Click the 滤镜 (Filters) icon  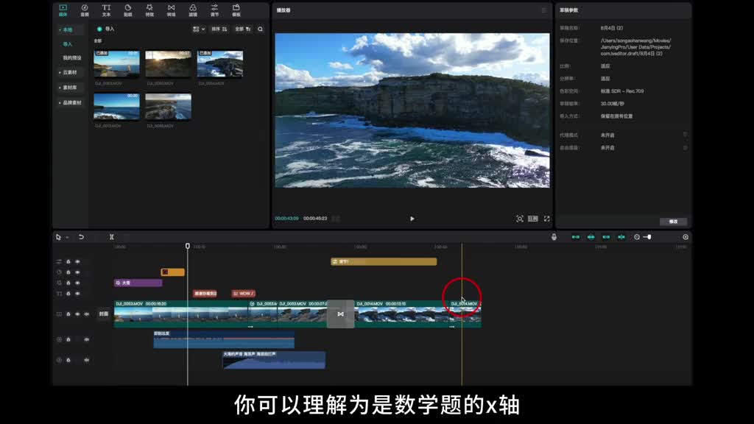tap(193, 10)
